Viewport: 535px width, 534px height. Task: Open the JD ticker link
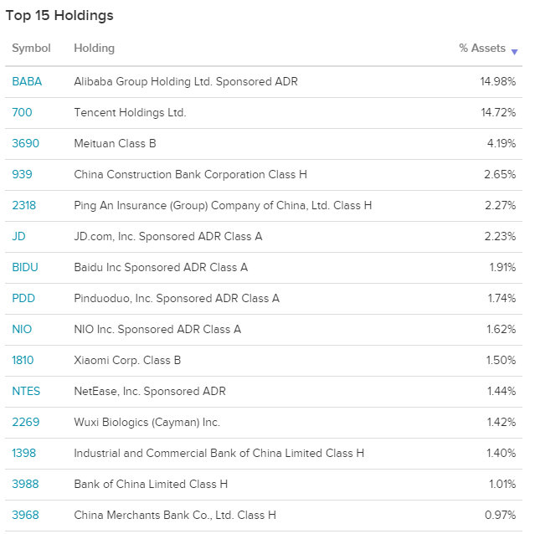tap(18, 236)
